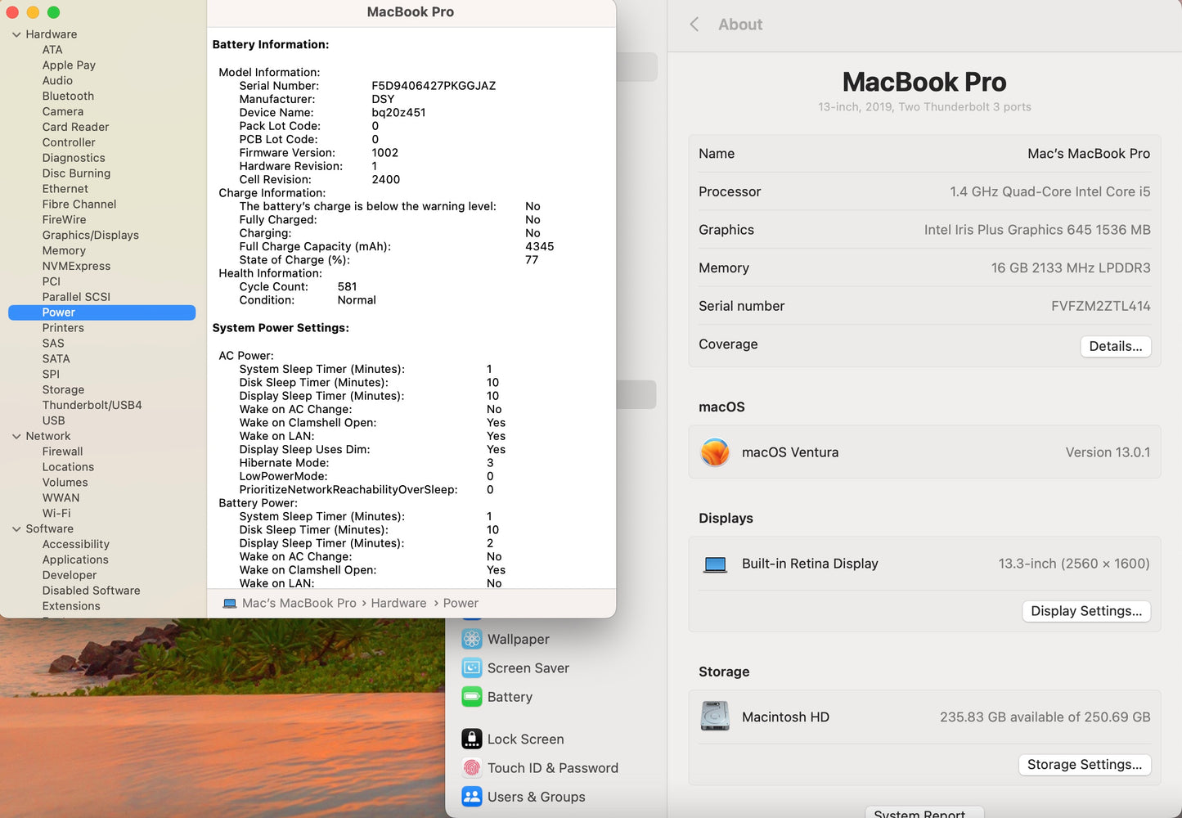Viewport: 1182px width, 818px height.
Task: Click the Macintosh HD disk icon
Action: point(715,717)
